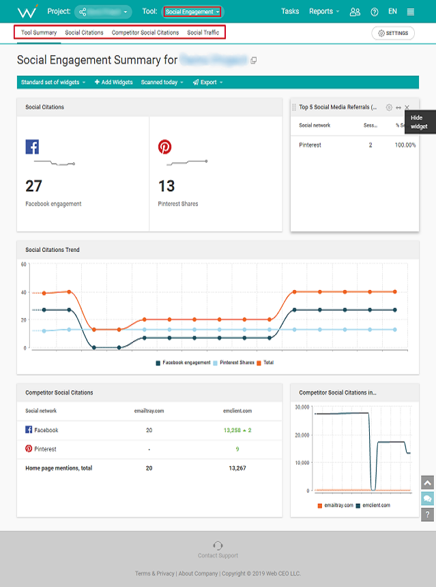Toggle Facebook engagement legend in trend chart
This screenshot has width=436, height=587.
tap(184, 362)
